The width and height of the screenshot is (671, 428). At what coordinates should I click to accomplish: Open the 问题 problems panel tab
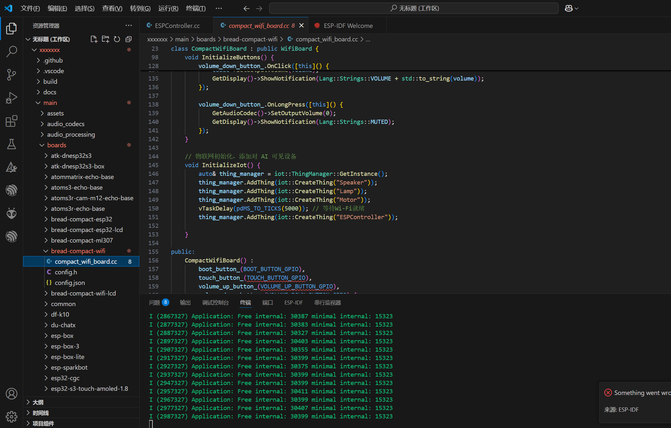(x=154, y=303)
